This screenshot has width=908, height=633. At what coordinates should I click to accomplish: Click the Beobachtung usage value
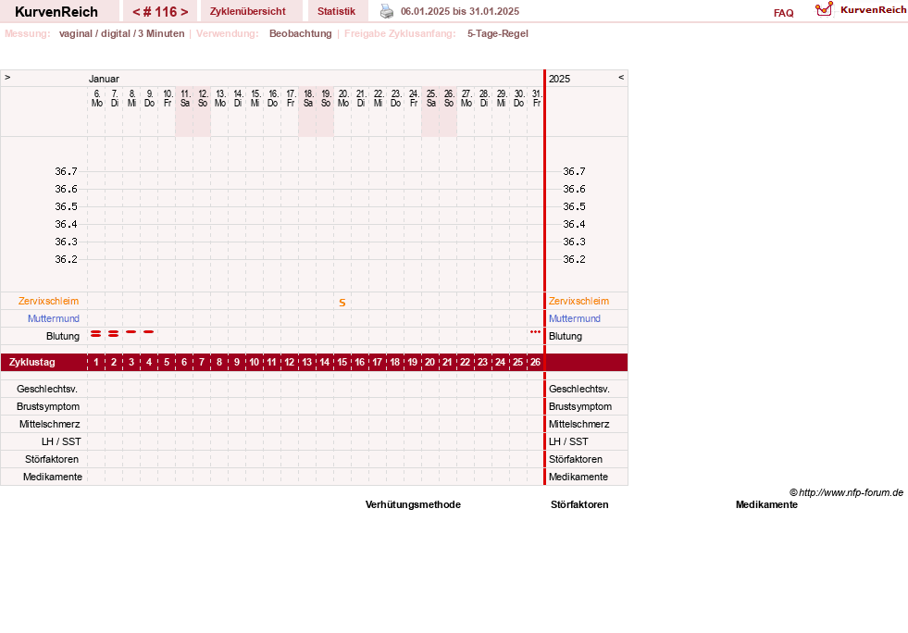[301, 33]
